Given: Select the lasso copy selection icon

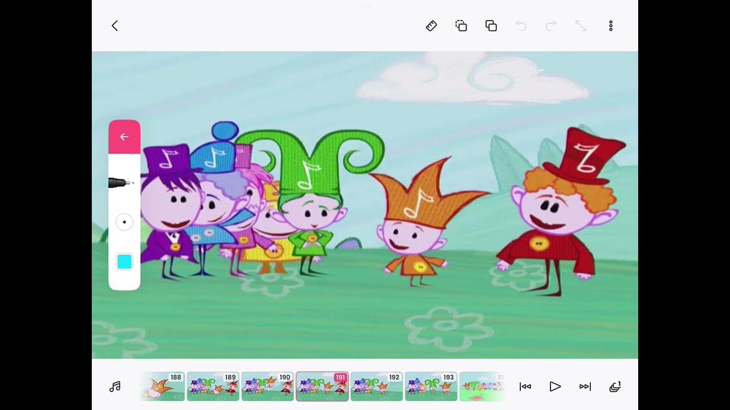Looking at the screenshot, I should [x=461, y=26].
